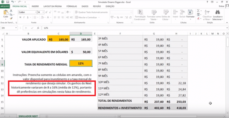Click Mesclar e Centralizar
229x118 pixels.
pos(86,17)
